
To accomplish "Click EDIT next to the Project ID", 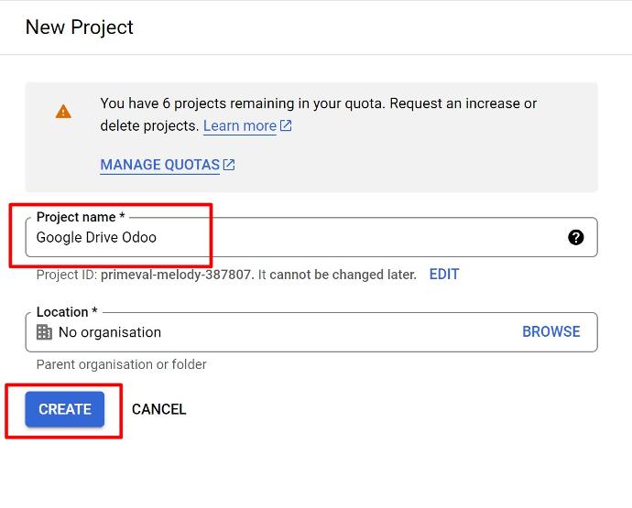I will (x=443, y=275).
